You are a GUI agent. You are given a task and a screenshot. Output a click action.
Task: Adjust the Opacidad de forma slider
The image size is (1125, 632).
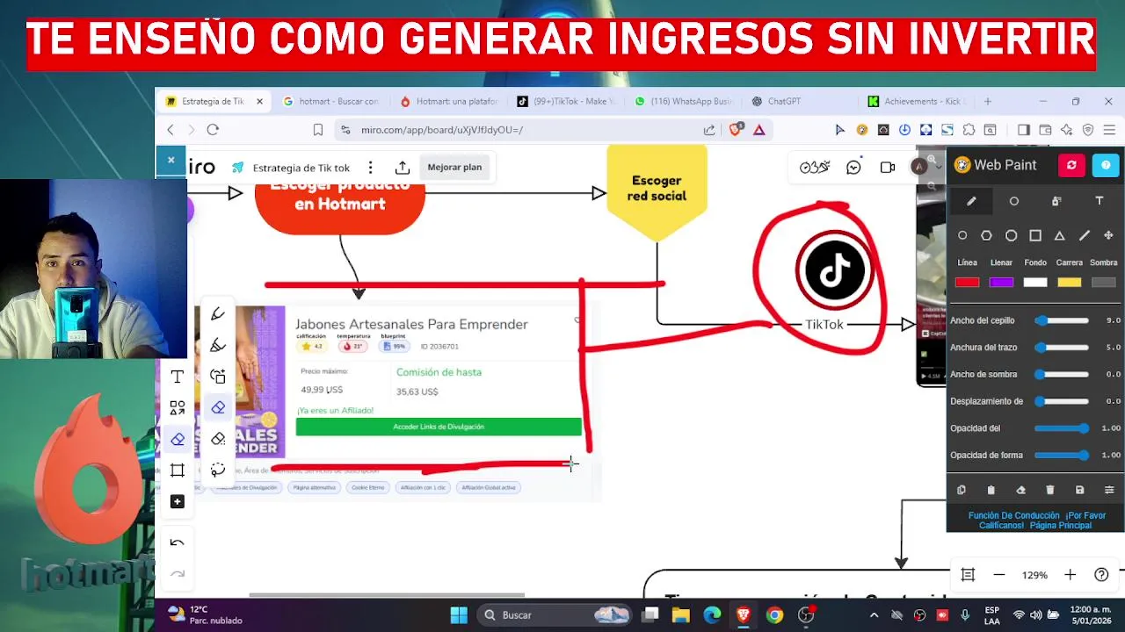coord(1063,455)
